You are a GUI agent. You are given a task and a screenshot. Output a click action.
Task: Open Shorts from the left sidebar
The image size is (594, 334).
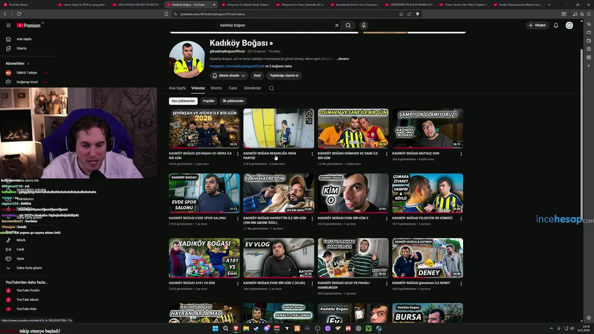(21, 48)
